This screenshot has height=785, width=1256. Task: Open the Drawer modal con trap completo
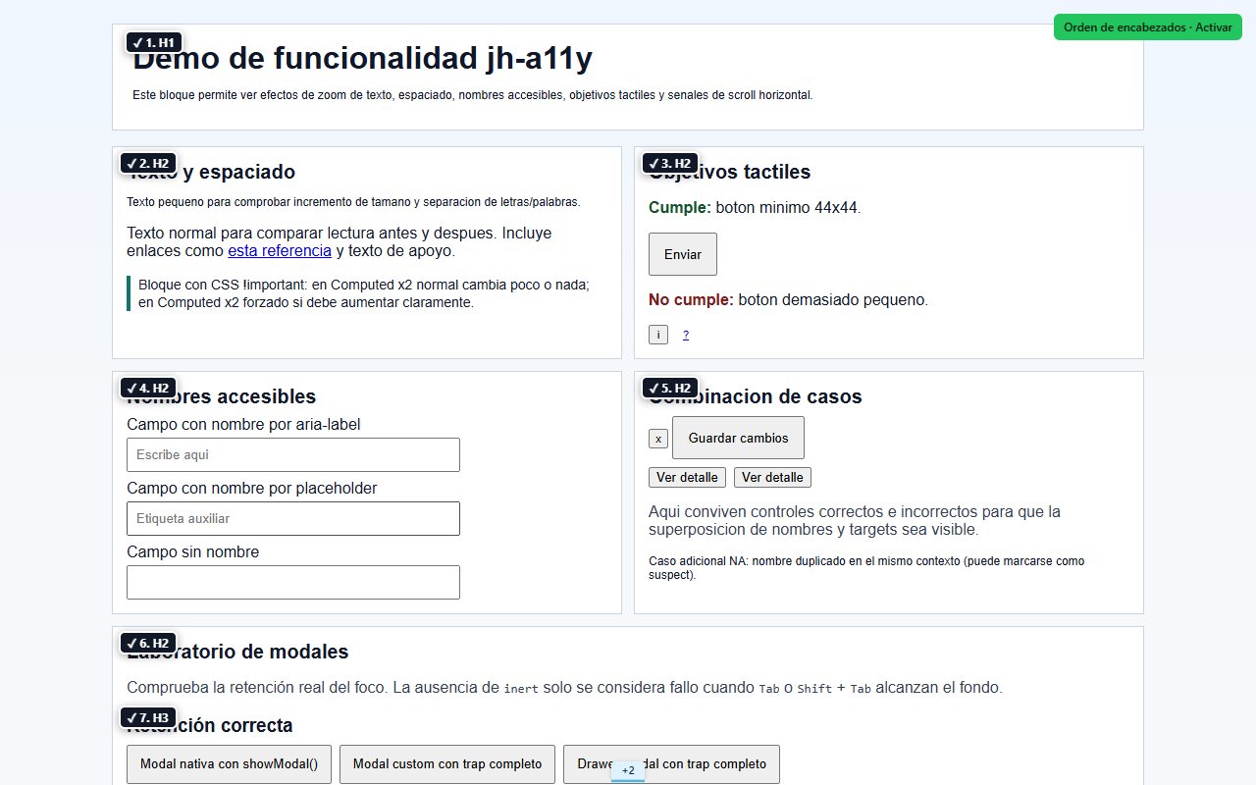tap(671, 764)
